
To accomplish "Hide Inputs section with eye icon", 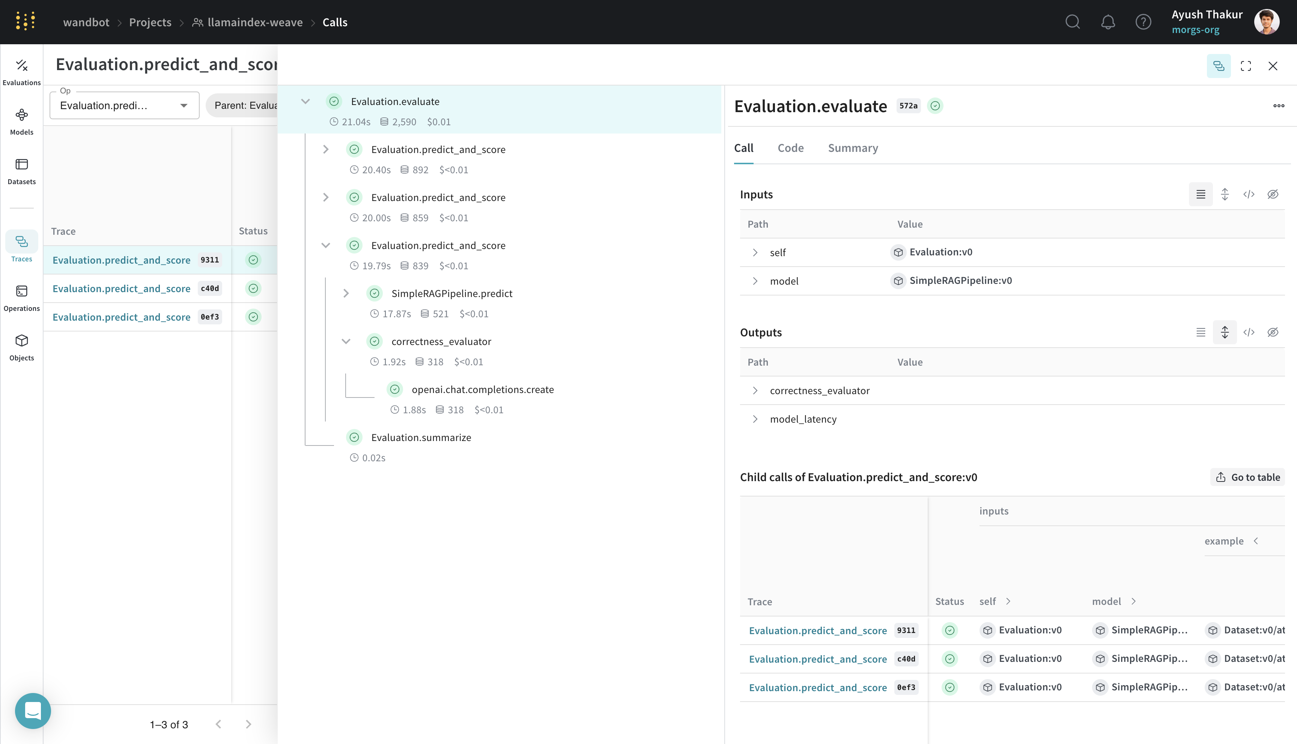I will tap(1273, 194).
